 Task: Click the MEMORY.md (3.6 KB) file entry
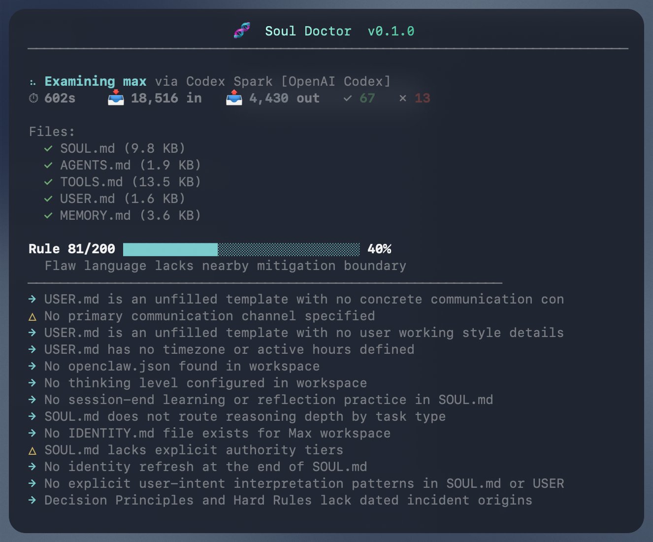(x=131, y=215)
